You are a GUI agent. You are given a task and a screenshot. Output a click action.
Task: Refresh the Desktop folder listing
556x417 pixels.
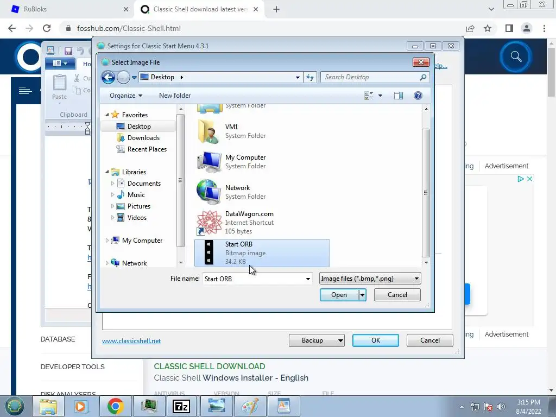point(310,77)
